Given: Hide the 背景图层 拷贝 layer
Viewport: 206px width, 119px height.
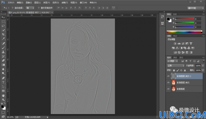Looking at the screenshot, I should click(168, 82).
